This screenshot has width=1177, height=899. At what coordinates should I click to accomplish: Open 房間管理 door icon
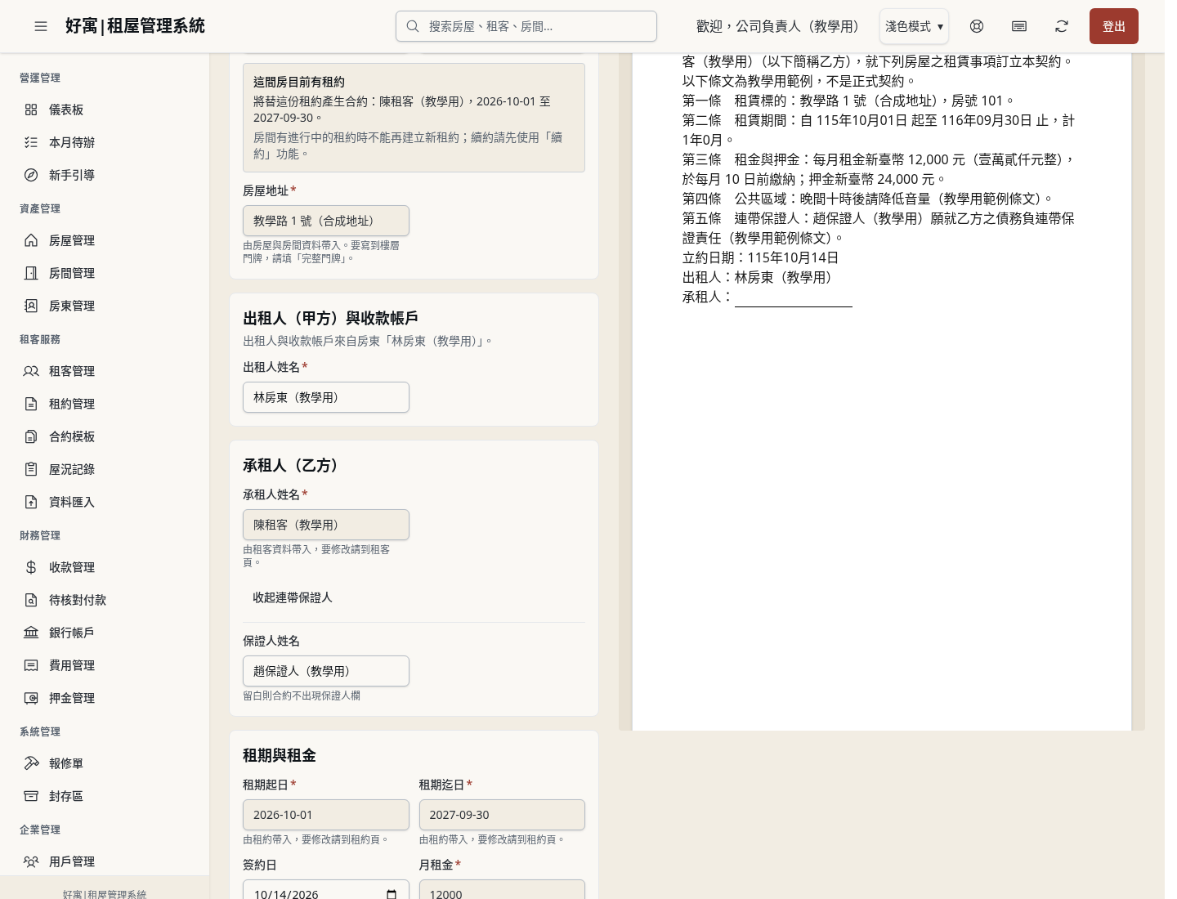(x=31, y=273)
